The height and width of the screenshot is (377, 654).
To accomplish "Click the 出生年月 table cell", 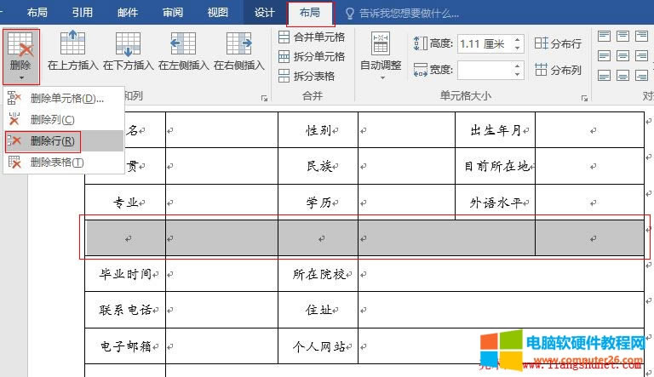I will click(x=495, y=130).
